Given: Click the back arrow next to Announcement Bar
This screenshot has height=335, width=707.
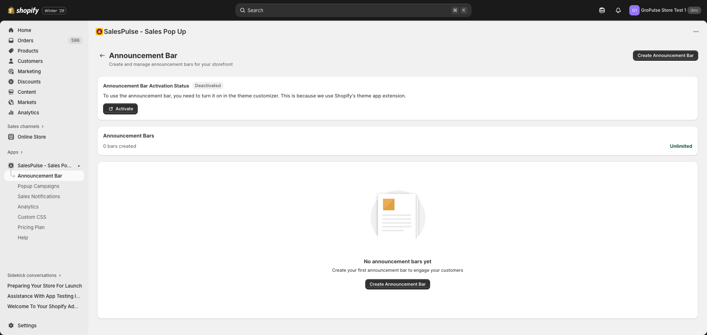Looking at the screenshot, I should [102, 55].
